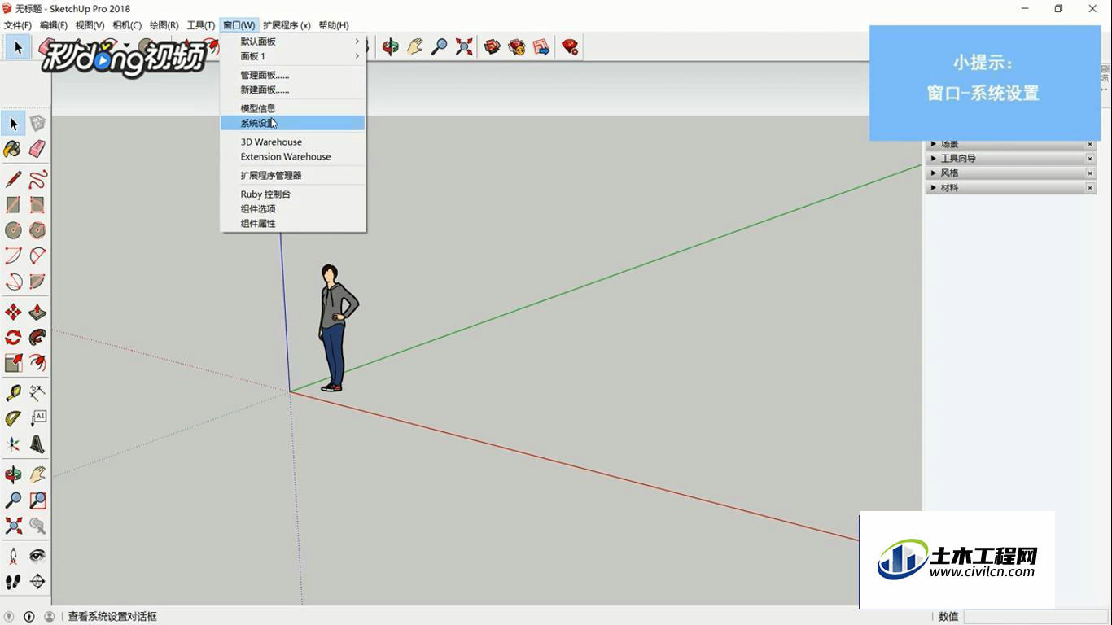Click Zoom Extents in the top toolbar
Screen dimensions: 1112x625
pyautogui.click(x=464, y=47)
